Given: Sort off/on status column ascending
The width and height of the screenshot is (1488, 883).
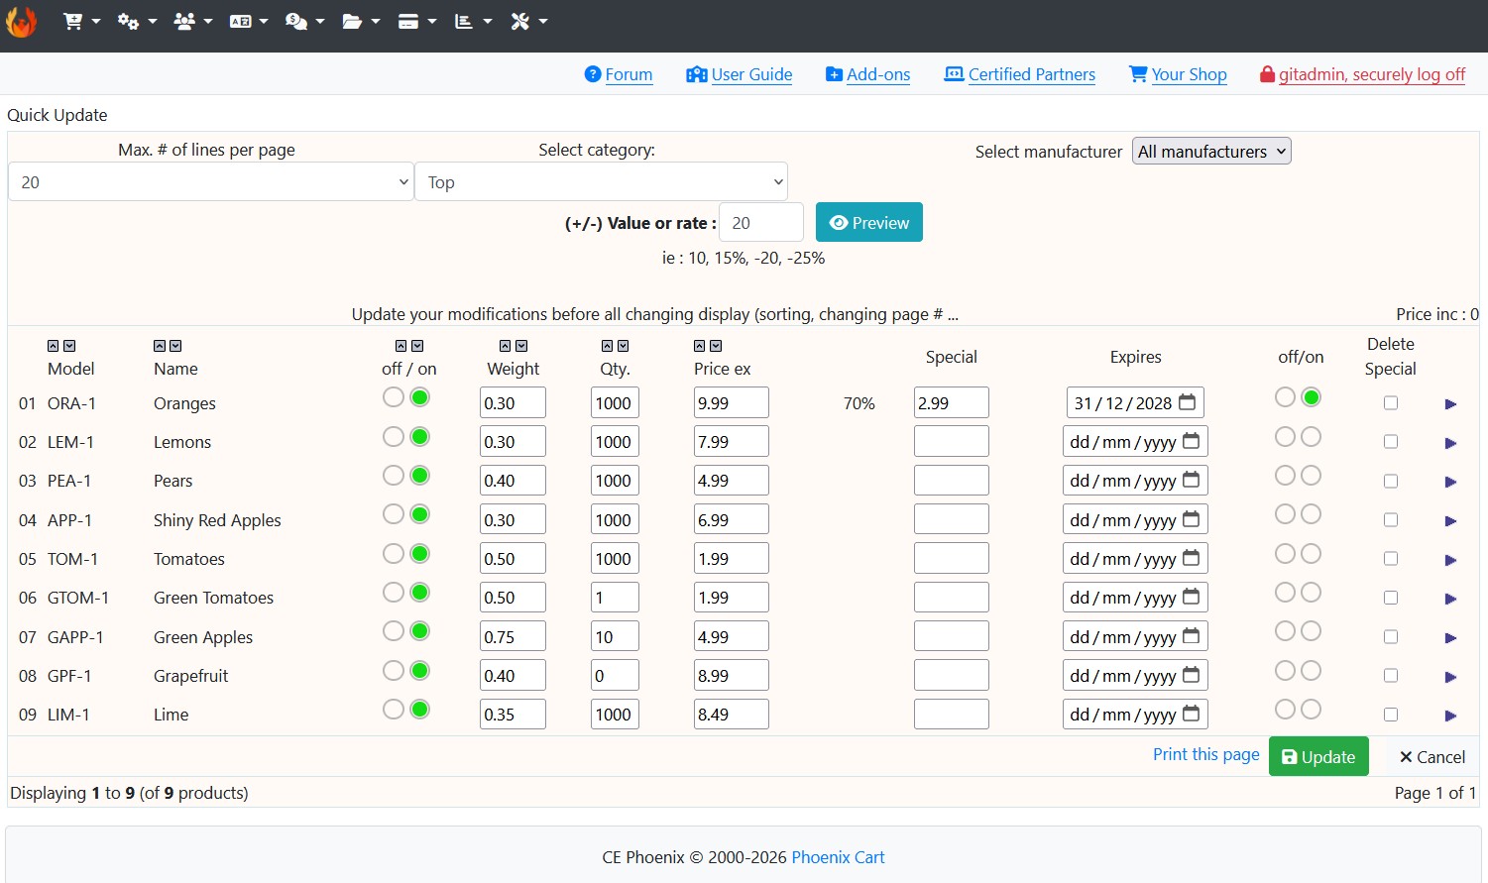Looking at the screenshot, I should [401, 346].
